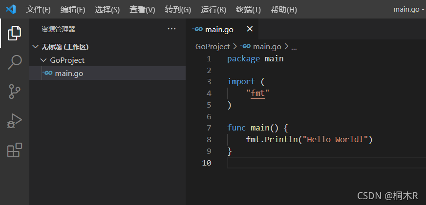Open the Source Control view

[x=14, y=91]
